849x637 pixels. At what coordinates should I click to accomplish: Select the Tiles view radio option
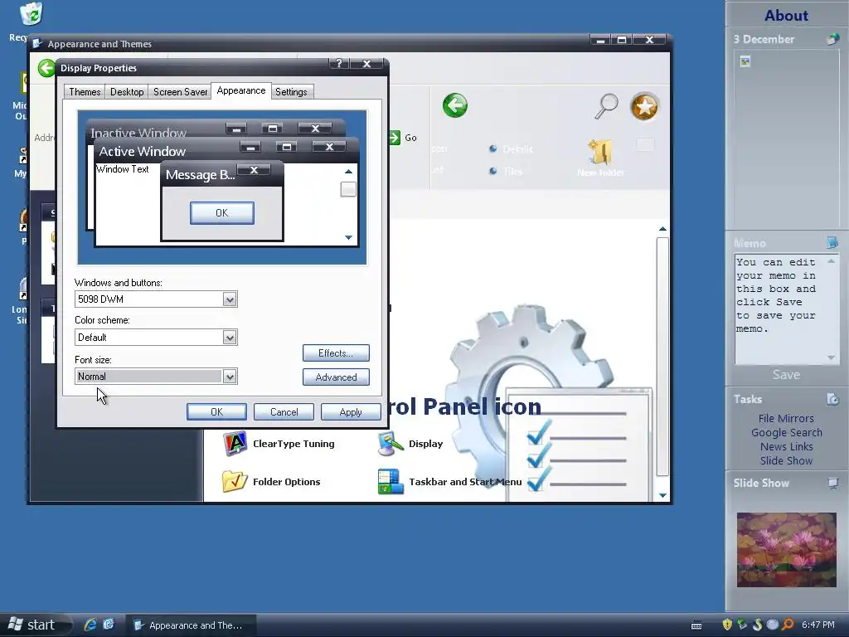coord(493,171)
